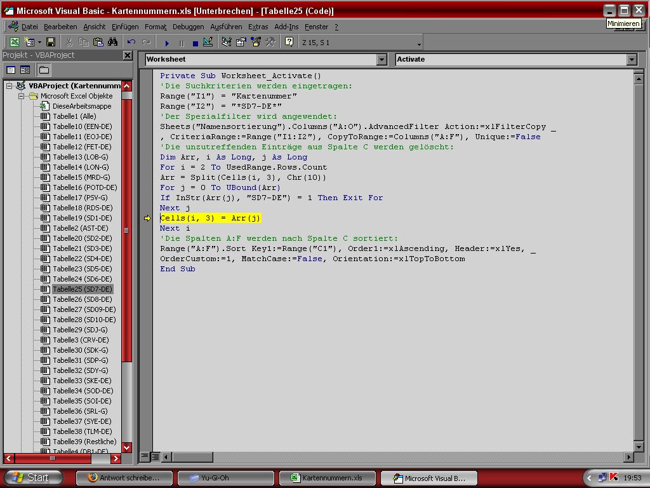Open the Properties Window icon
The width and height of the screenshot is (650, 488).
point(241,42)
